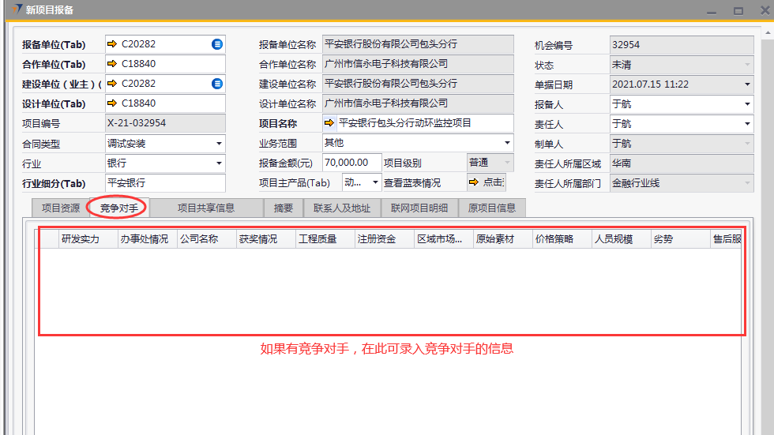Open the 行业 dropdown list
Image resolution: width=774 pixels, height=435 pixels.
click(x=219, y=163)
